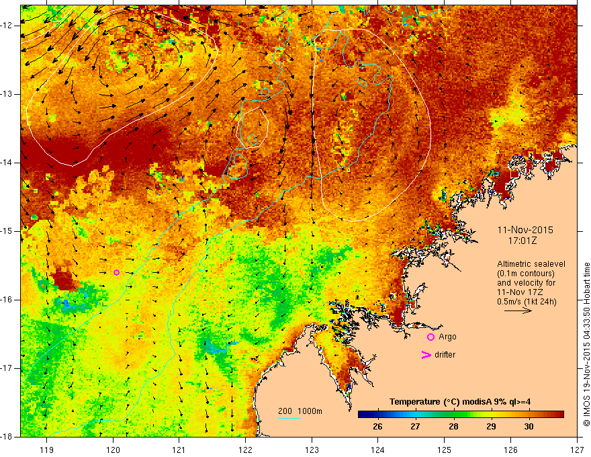Click the 'Argo' legend label
The height and width of the screenshot is (457, 591).
tap(447, 337)
